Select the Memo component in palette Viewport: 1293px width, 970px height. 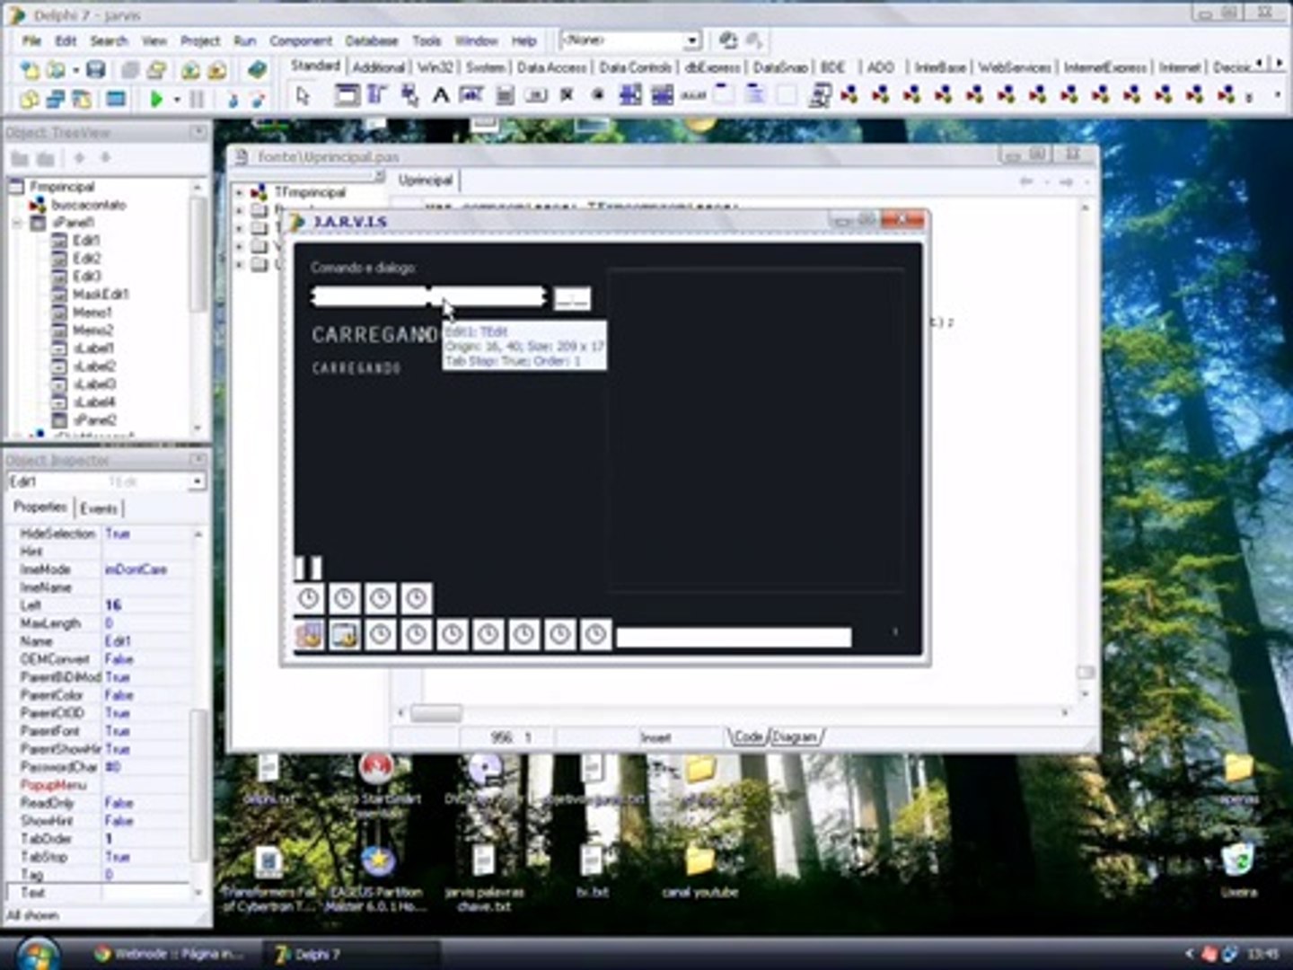click(x=505, y=95)
